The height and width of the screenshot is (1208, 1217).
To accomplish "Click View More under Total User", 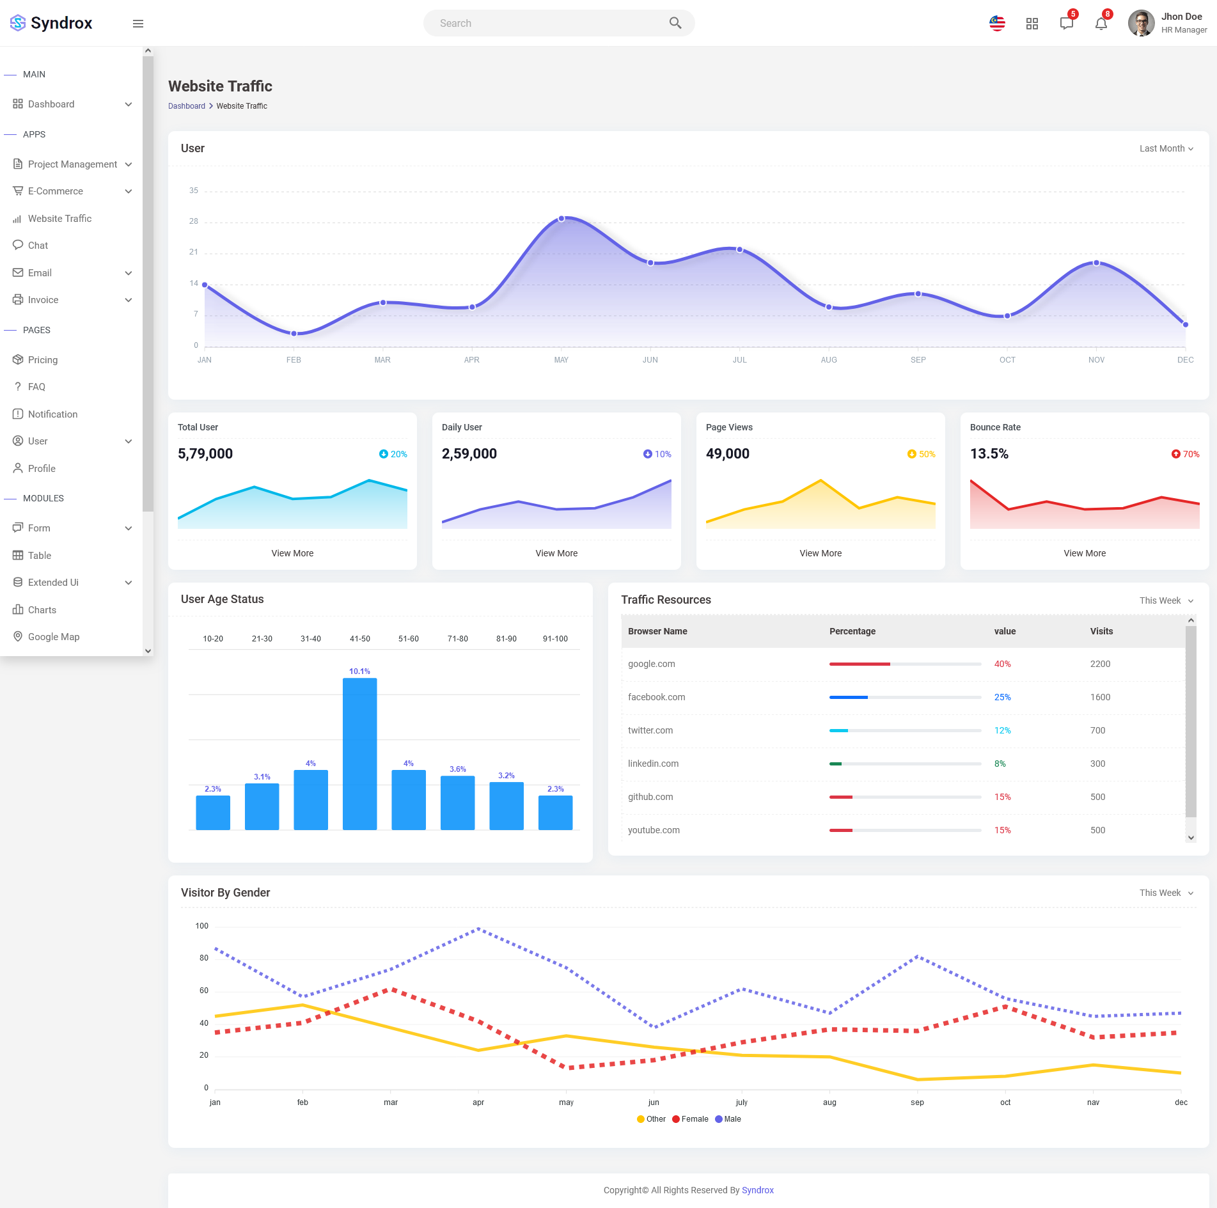I will pyautogui.click(x=292, y=553).
